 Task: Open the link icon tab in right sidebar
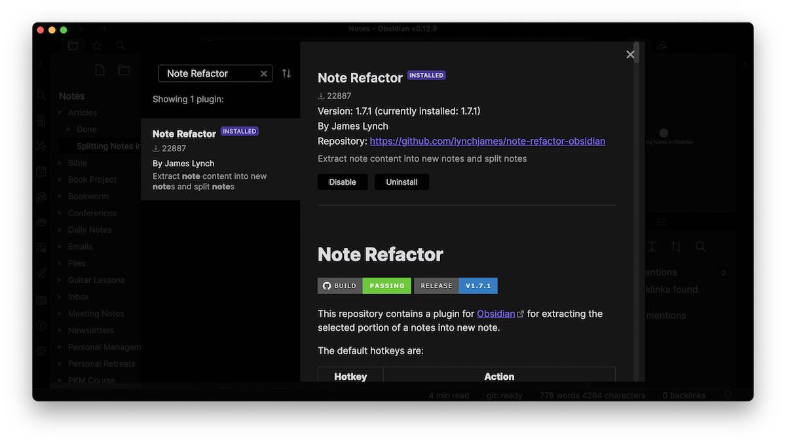click(662, 45)
